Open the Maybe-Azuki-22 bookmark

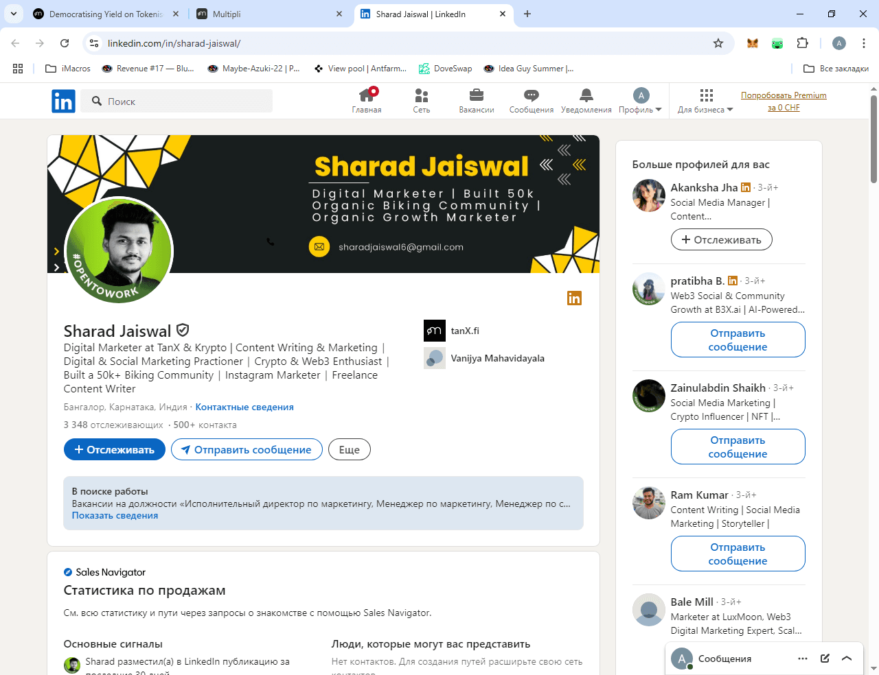253,69
